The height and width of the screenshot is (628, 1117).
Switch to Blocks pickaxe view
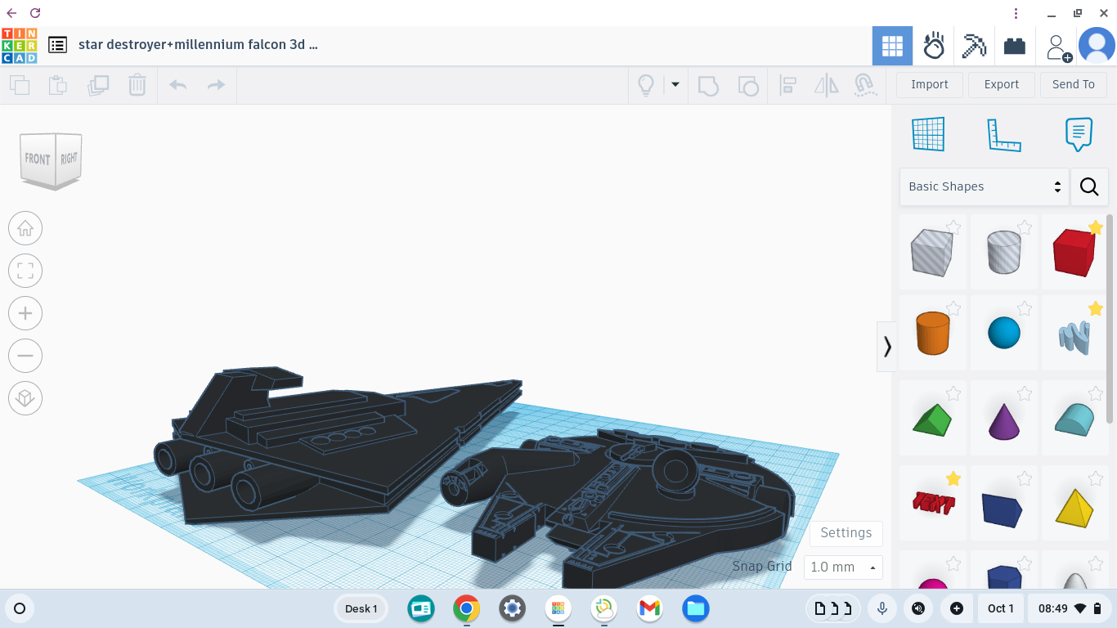[974, 46]
